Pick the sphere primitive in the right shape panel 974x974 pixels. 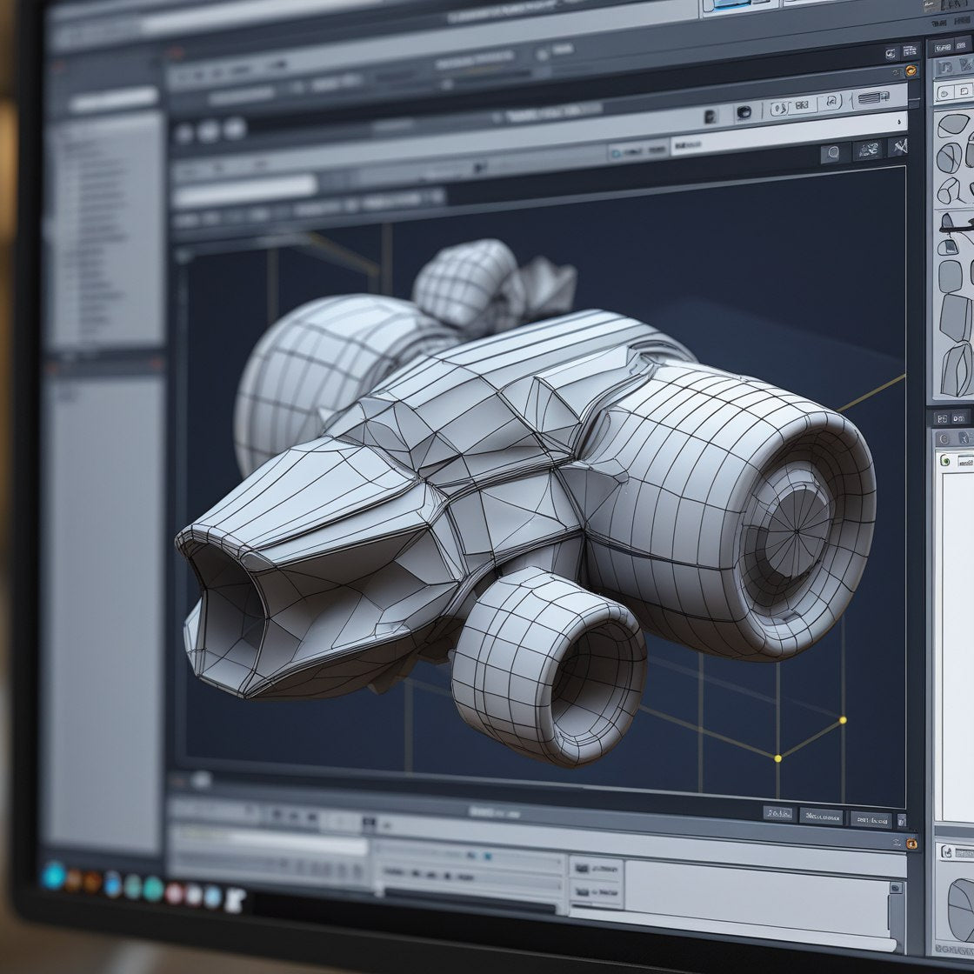tap(949, 157)
